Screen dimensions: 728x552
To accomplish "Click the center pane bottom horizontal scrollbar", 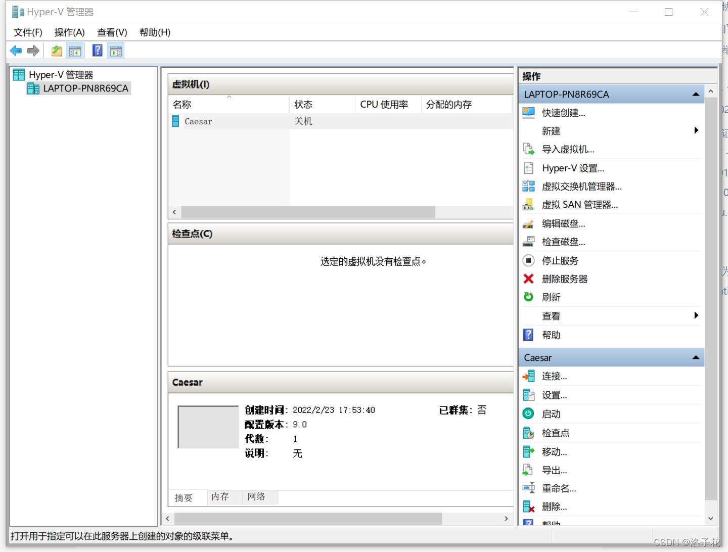I will tap(308, 519).
